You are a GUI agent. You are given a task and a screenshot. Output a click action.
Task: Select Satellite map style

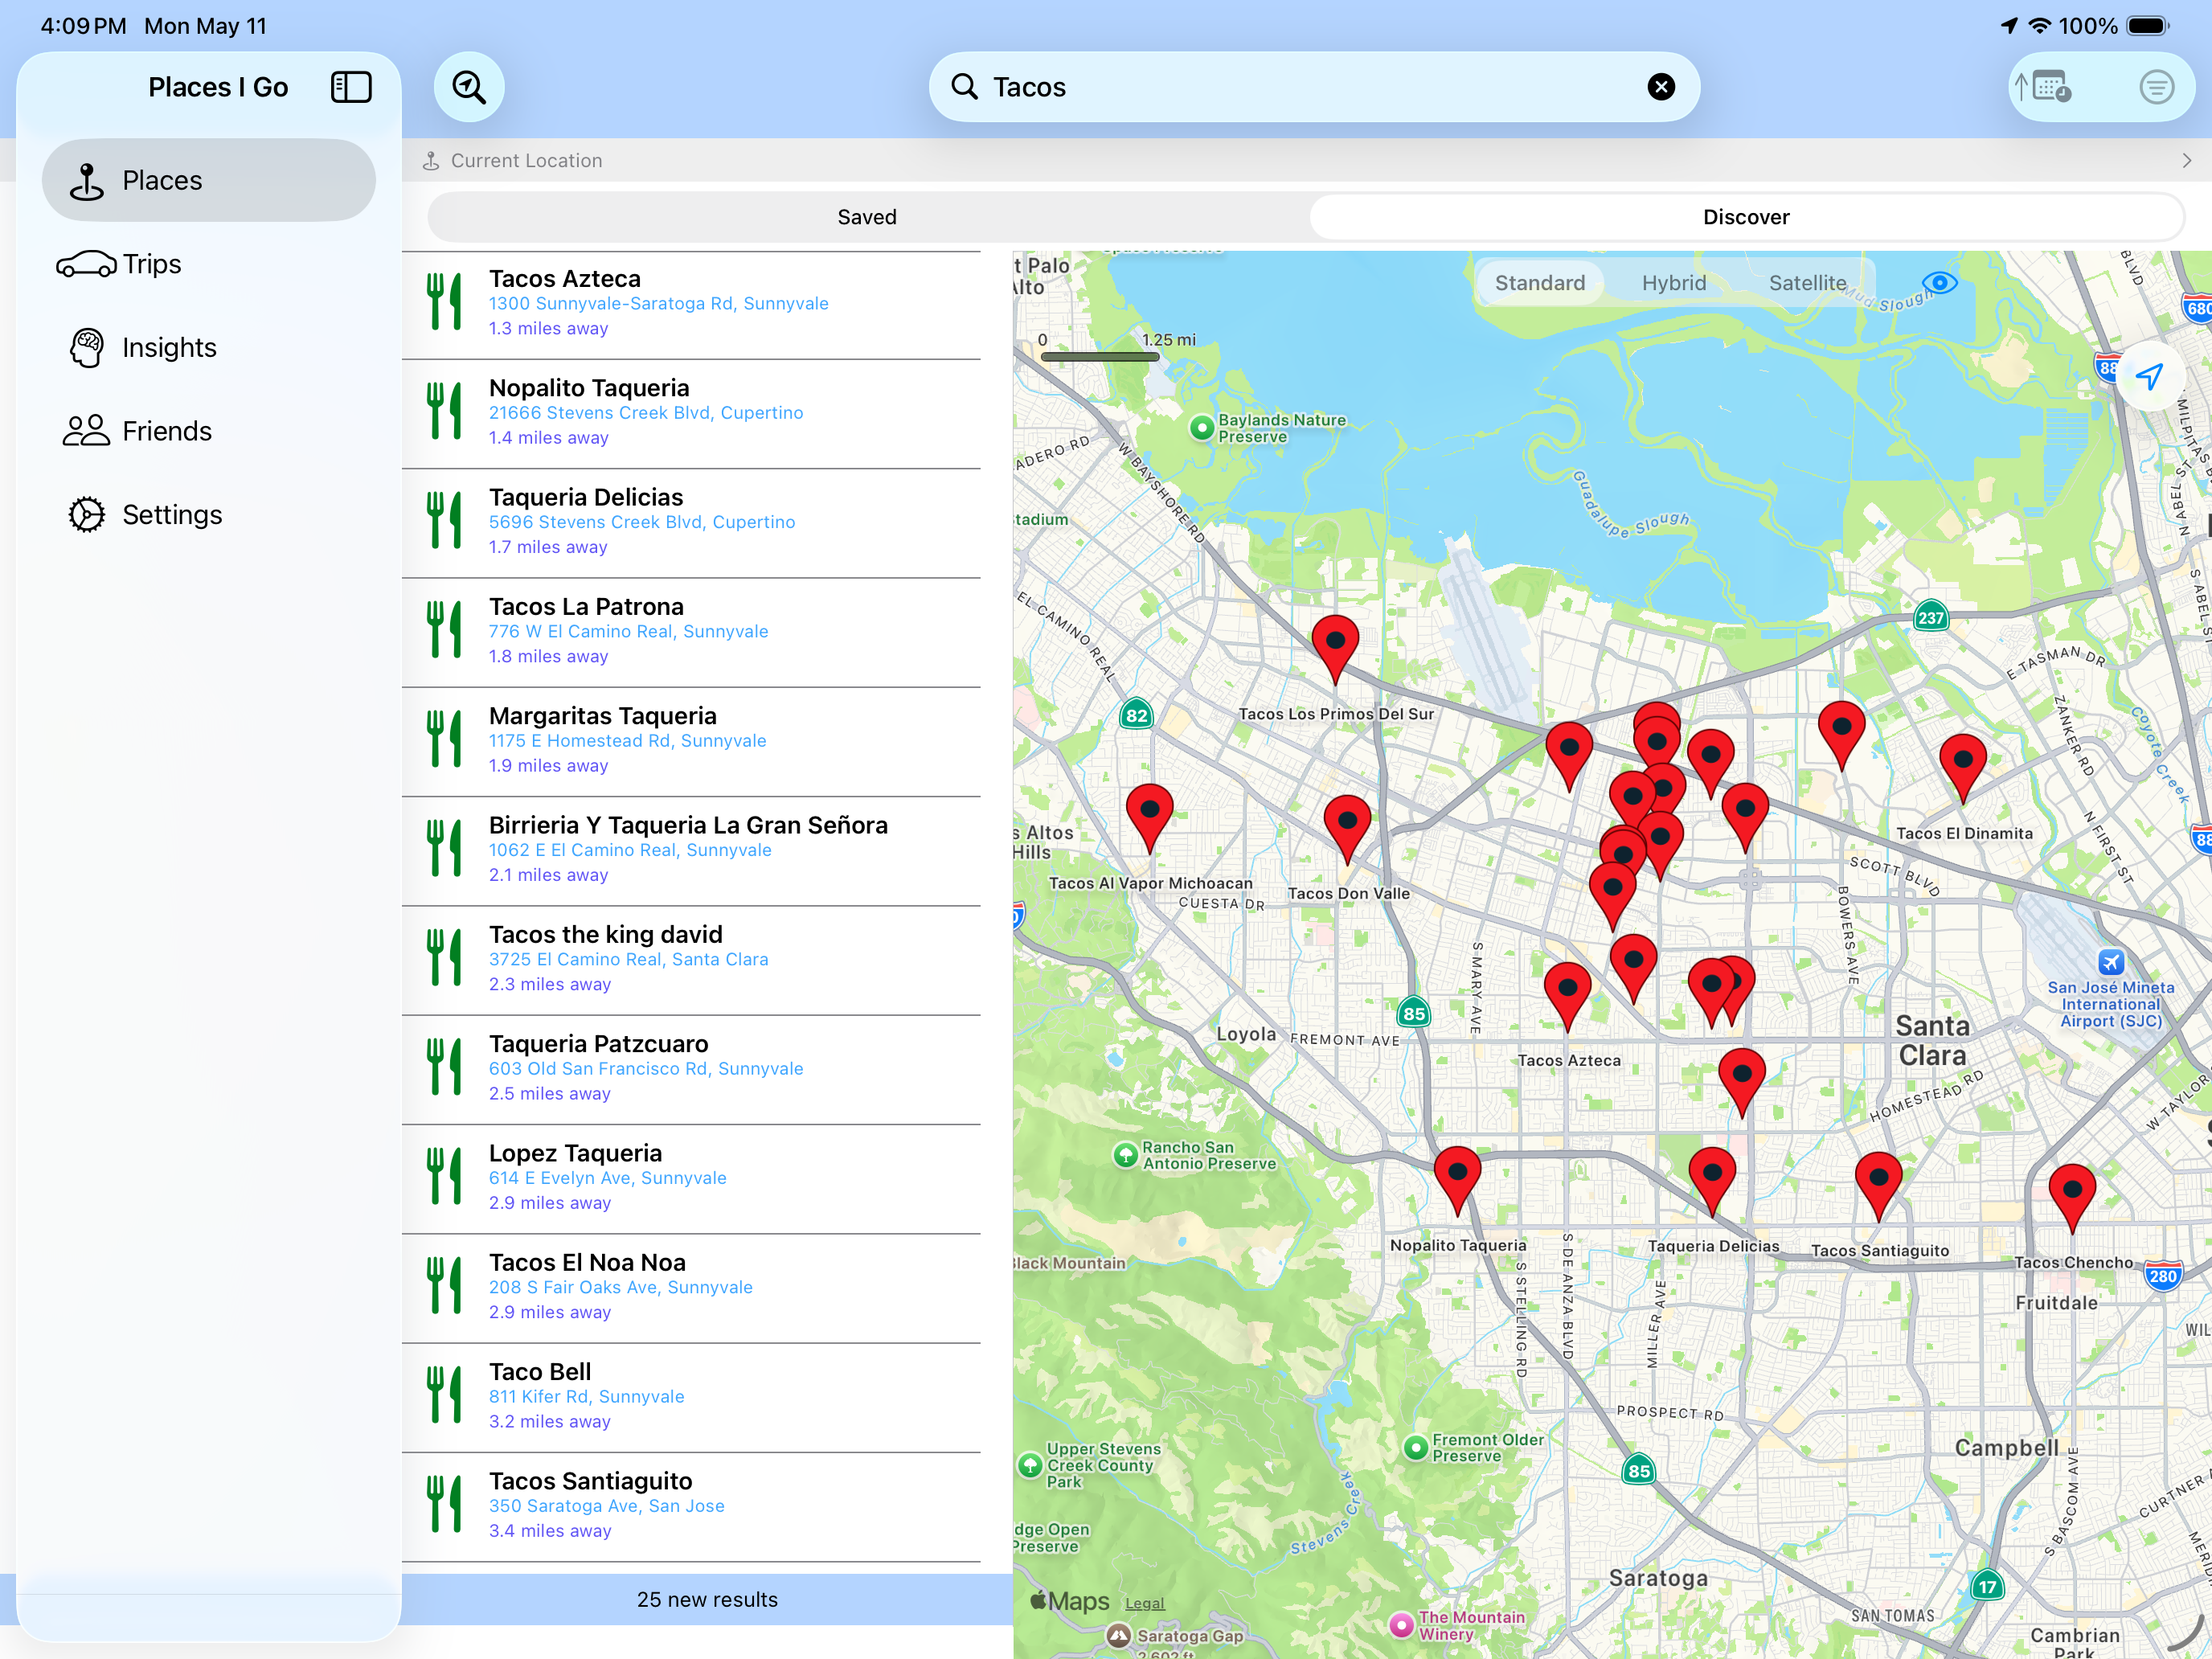pyautogui.click(x=1807, y=283)
